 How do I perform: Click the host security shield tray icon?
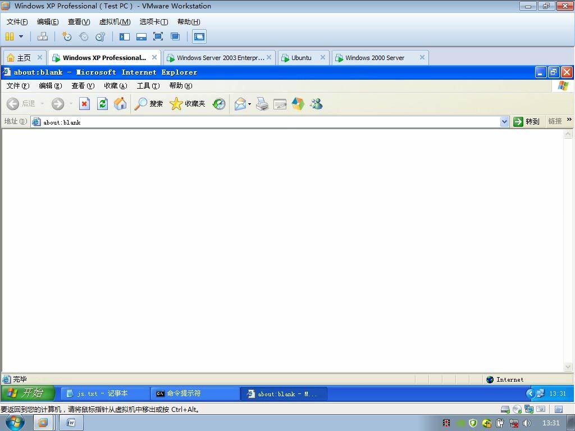473,423
